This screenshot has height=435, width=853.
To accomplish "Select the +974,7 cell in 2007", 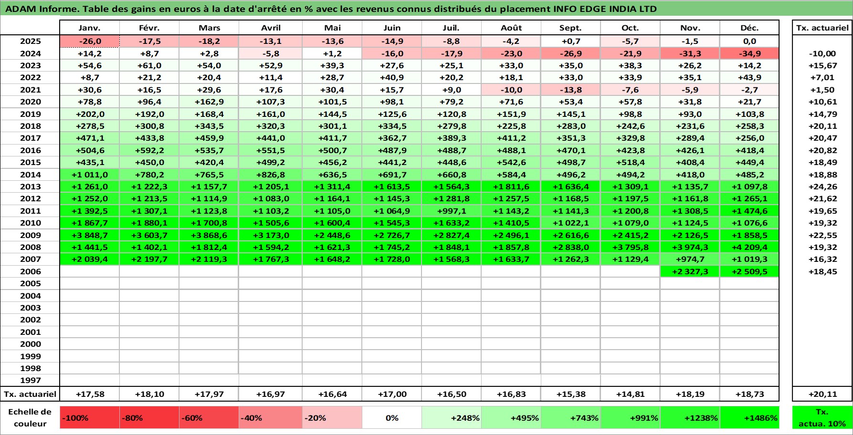I will pyautogui.click(x=690, y=259).
